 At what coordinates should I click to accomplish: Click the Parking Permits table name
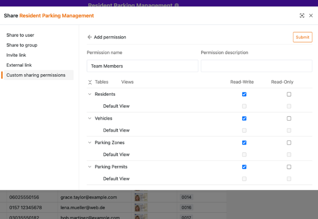111,167
